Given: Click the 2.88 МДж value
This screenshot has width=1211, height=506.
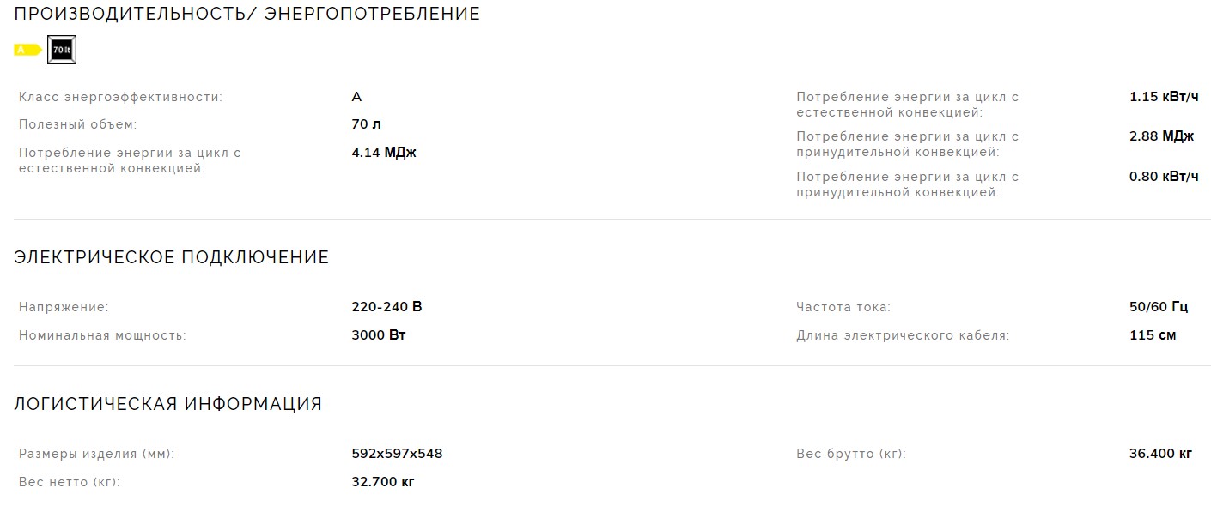Looking at the screenshot, I should click(x=1162, y=136).
